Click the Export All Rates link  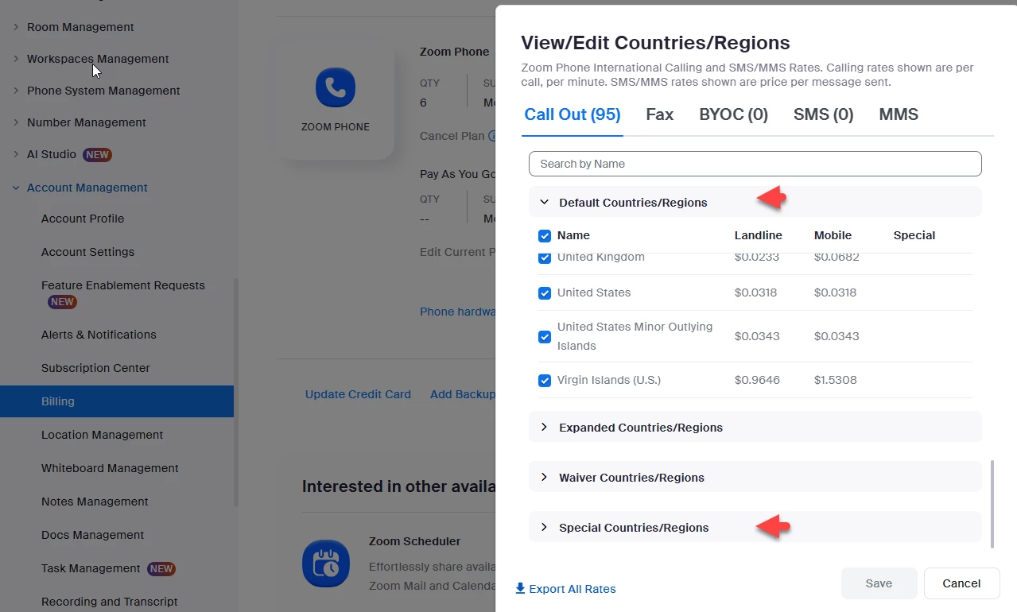tap(573, 589)
